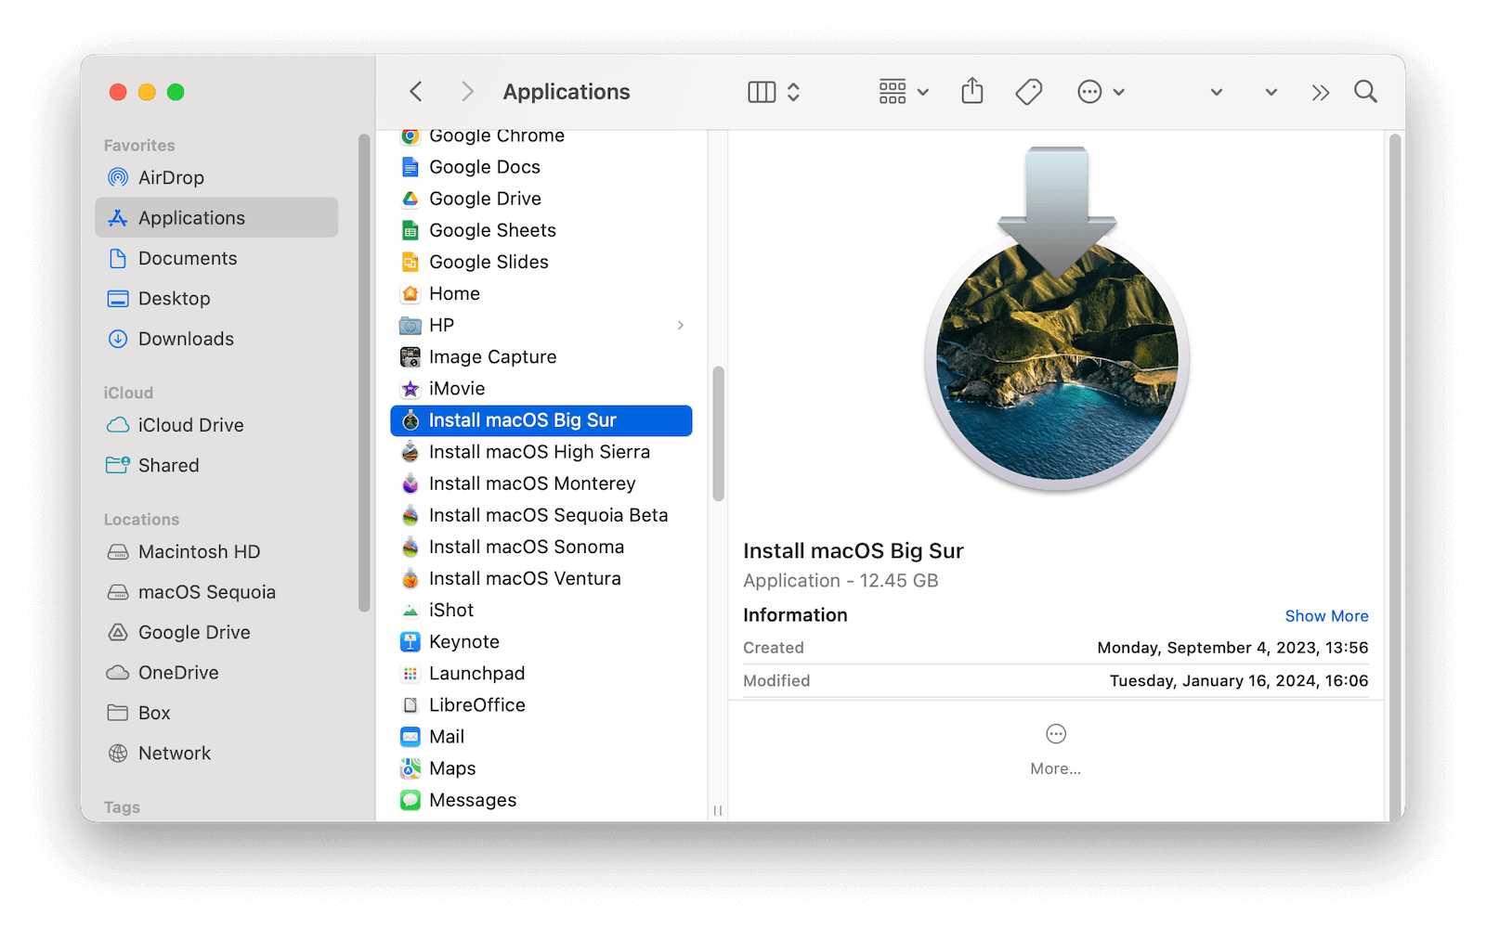Click the Share toolbar icon

tap(972, 91)
